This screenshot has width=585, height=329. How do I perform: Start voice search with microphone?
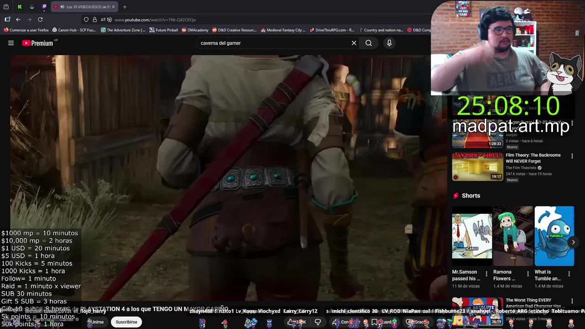(x=389, y=43)
